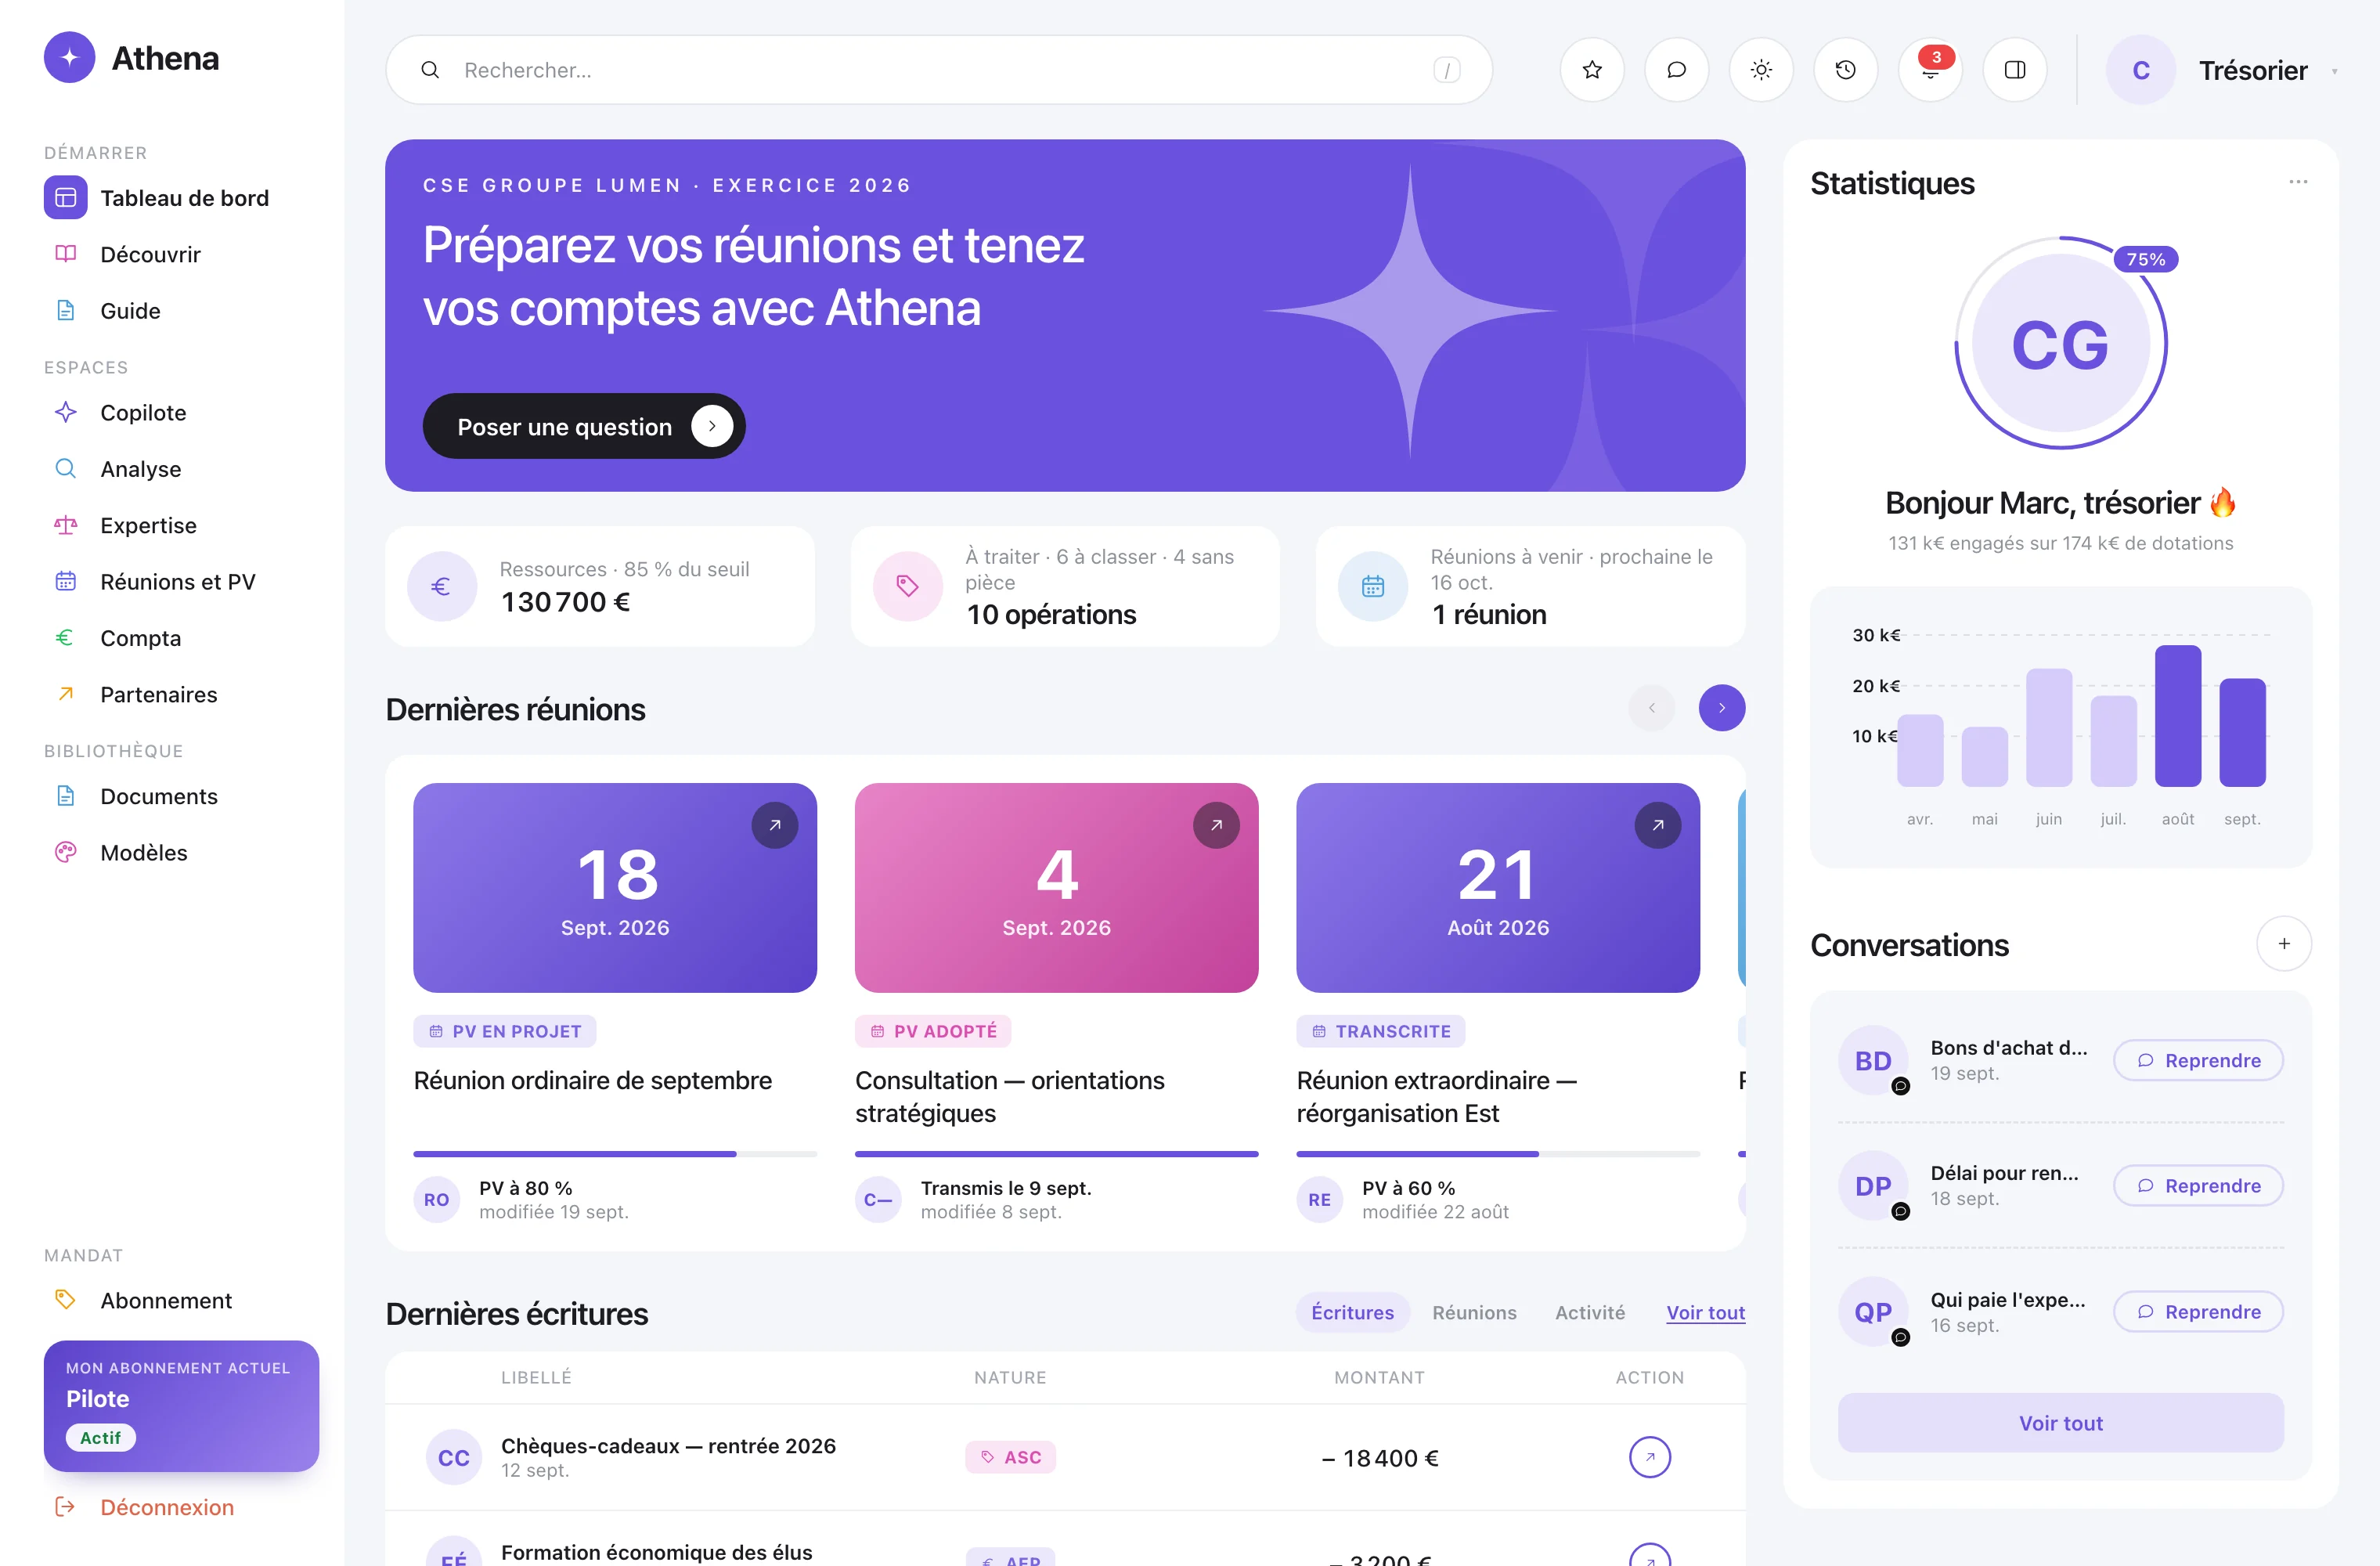2380x1566 pixels.
Task: Open Découvrir in sidebar
Action: point(181,254)
